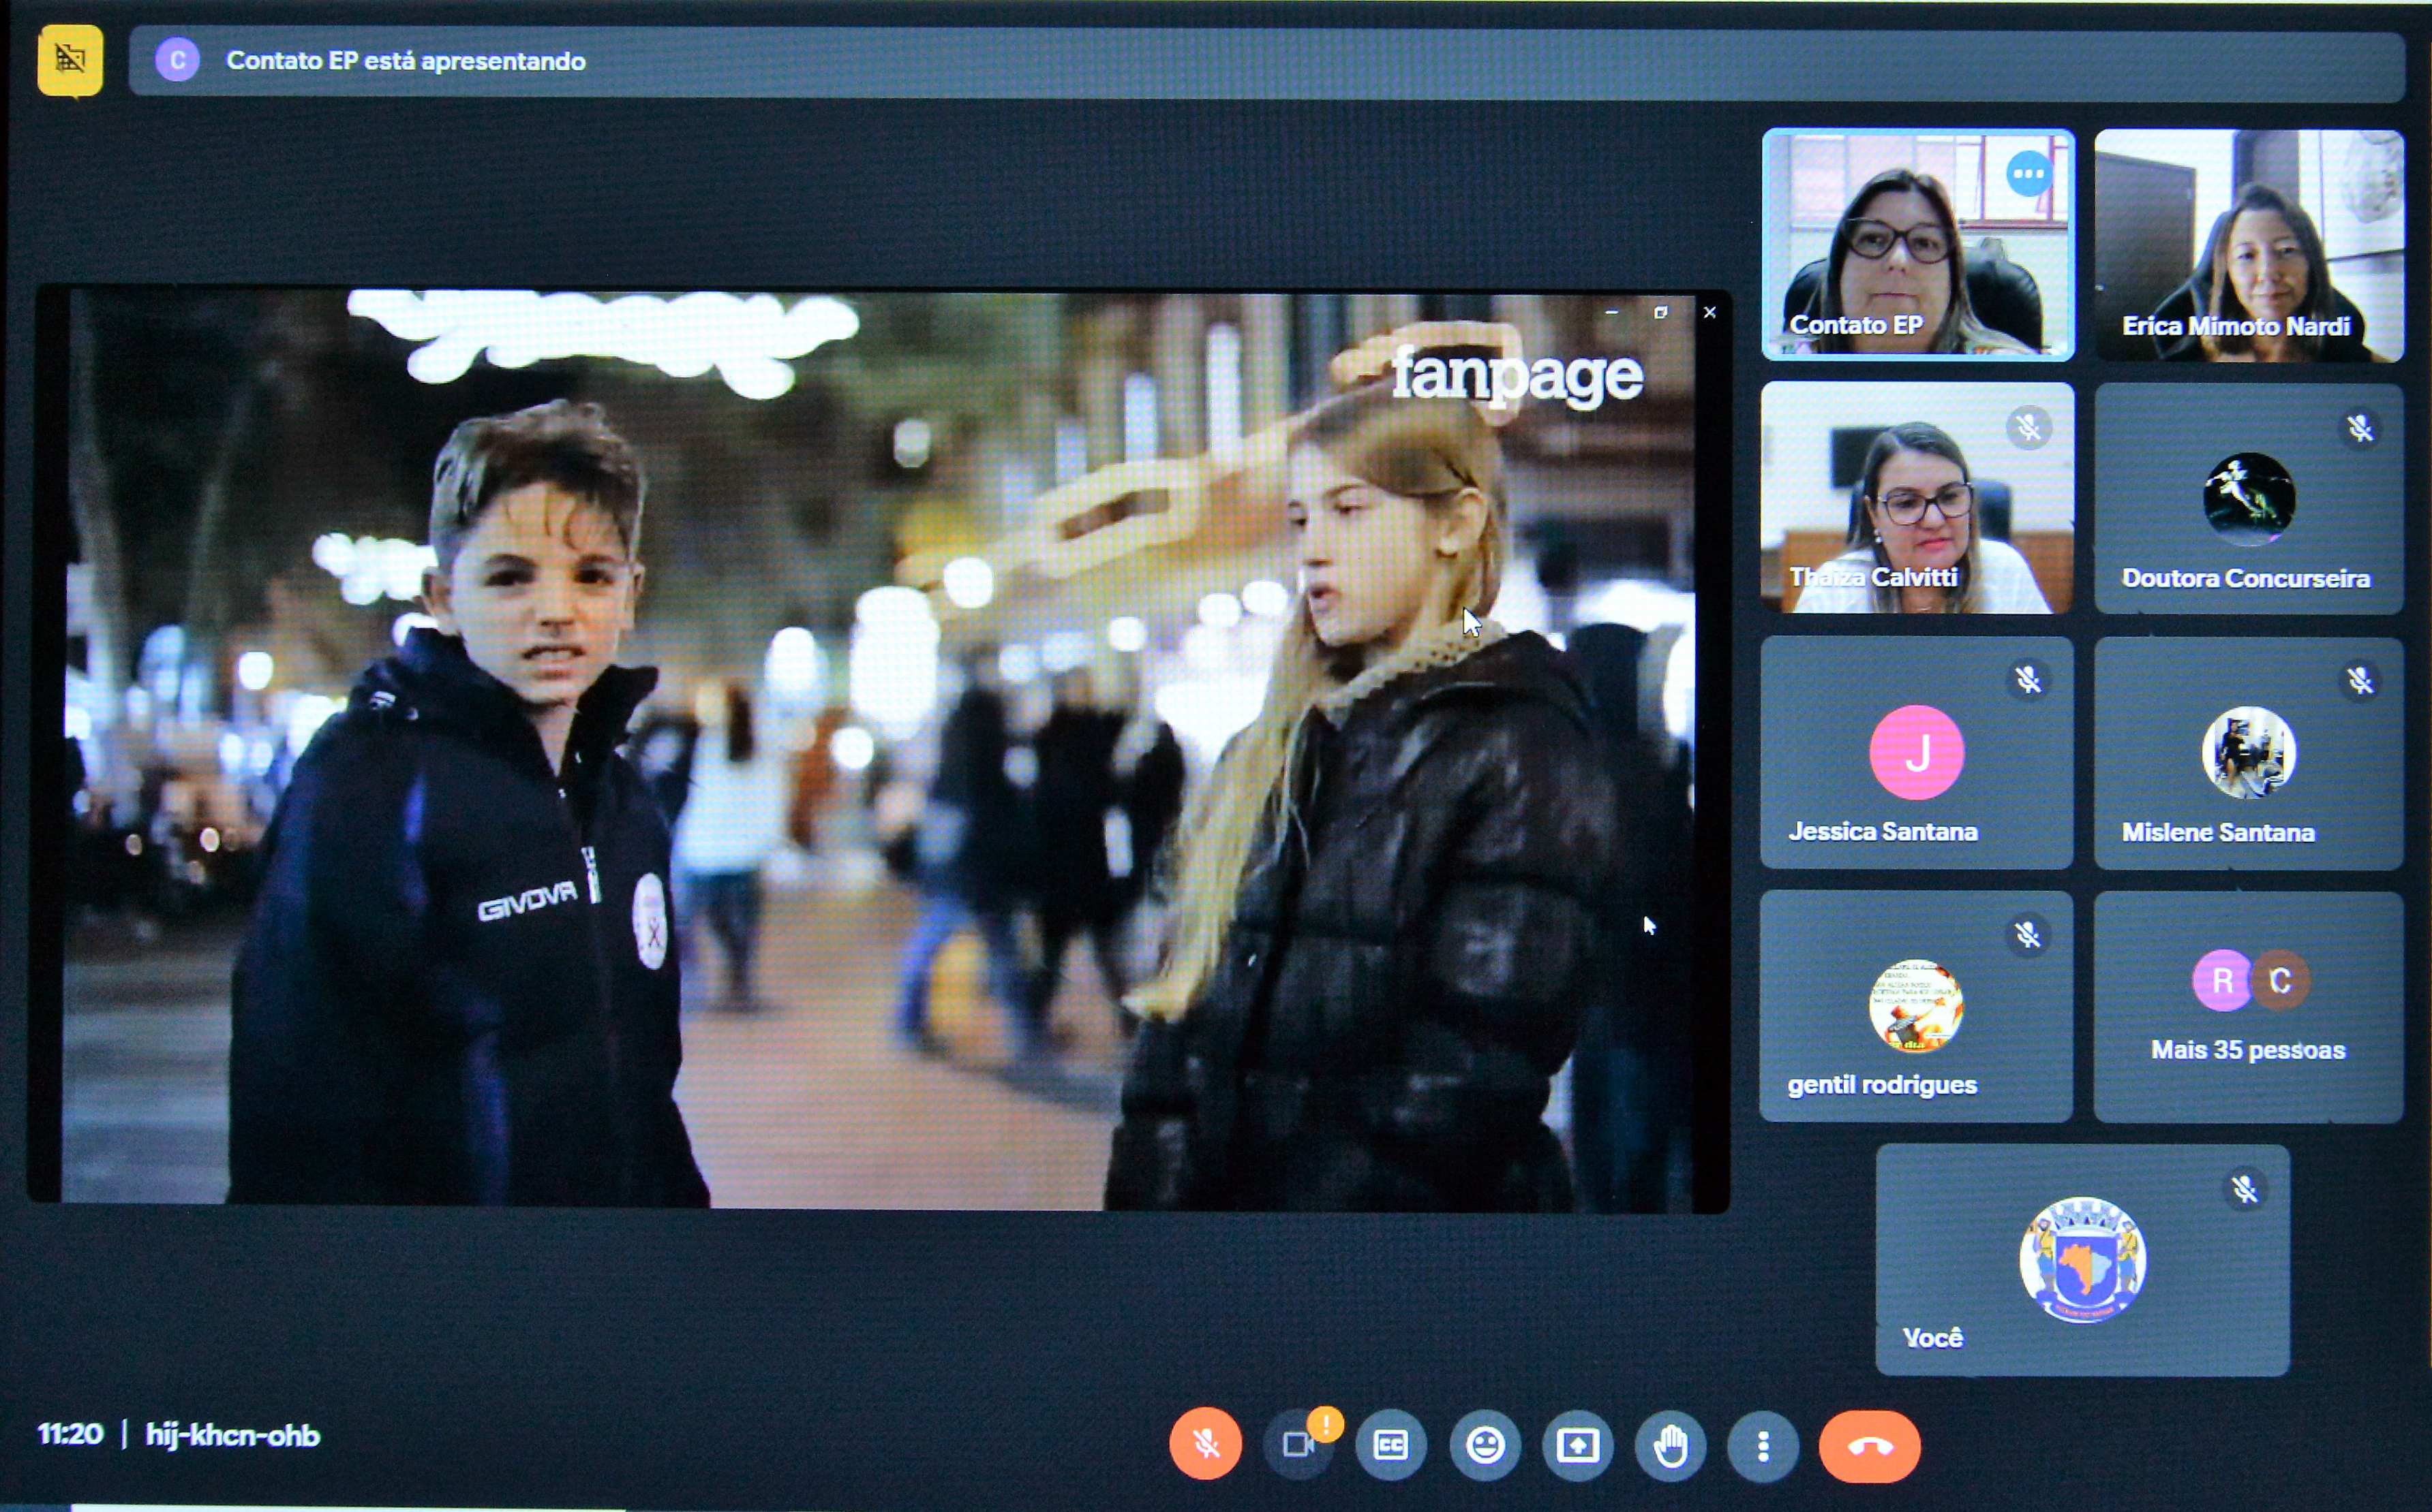The height and width of the screenshot is (1512, 2432).
Task: Click the present screen icon
Action: 1577,1445
